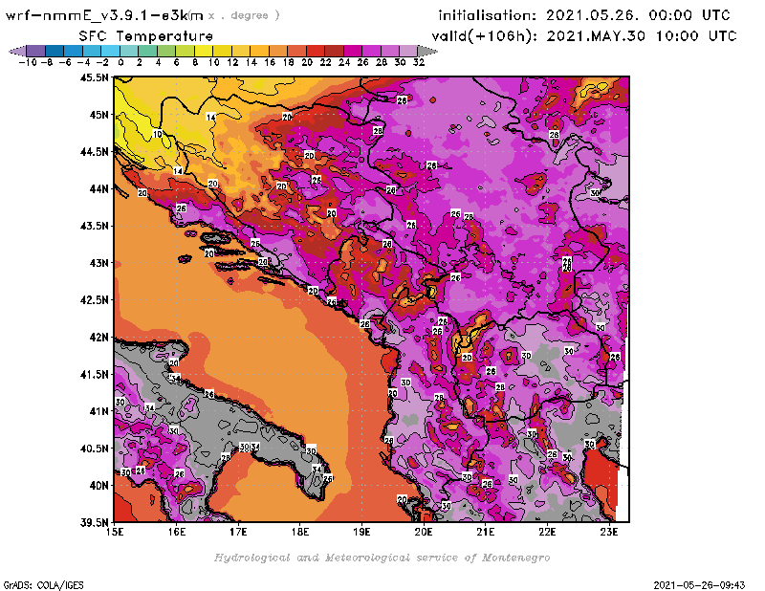This screenshot has width=765, height=591.
Task: Click the '43N' latitude axis label
Action: (98, 263)
